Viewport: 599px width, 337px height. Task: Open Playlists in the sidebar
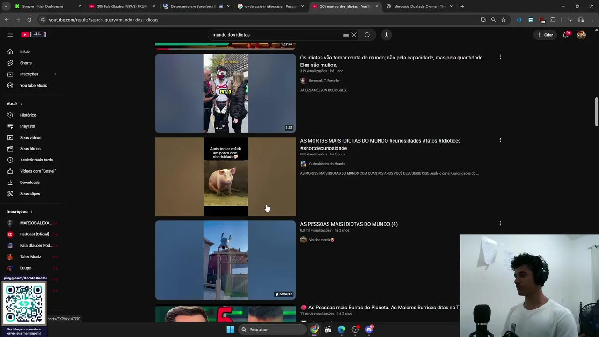coord(28,126)
